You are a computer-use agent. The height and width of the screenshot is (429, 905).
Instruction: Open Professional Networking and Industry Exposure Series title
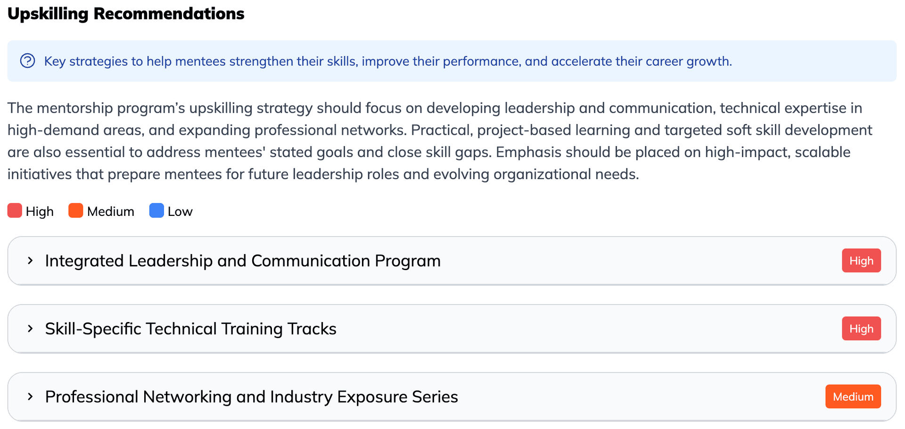pos(251,396)
